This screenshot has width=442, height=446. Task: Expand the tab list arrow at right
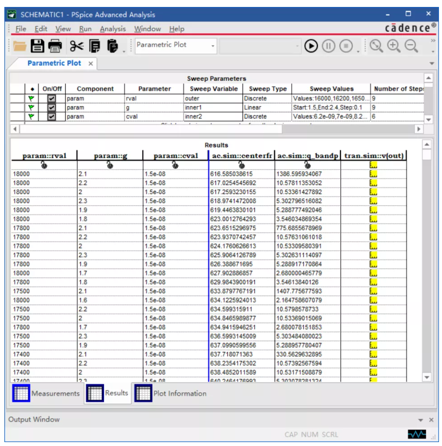point(432,64)
